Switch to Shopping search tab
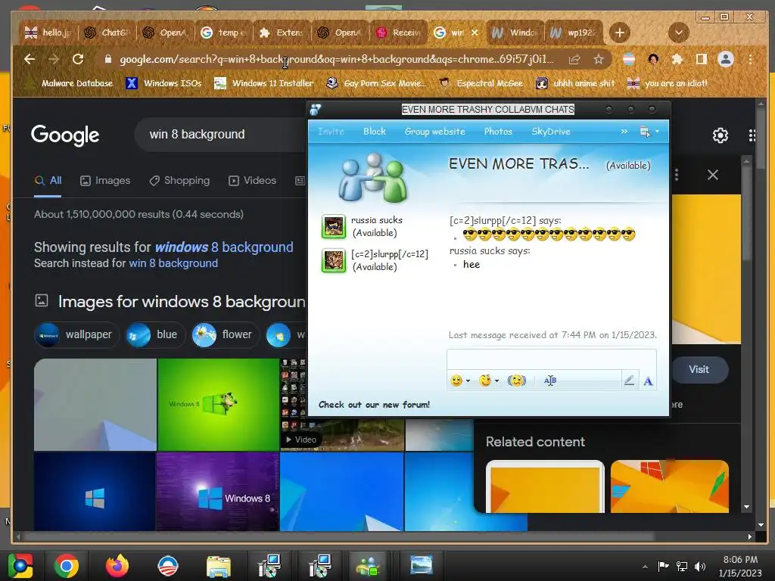 point(179,180)
